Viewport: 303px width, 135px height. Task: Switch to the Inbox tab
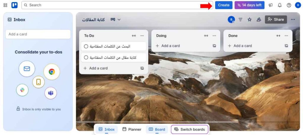tap(107, 129)
